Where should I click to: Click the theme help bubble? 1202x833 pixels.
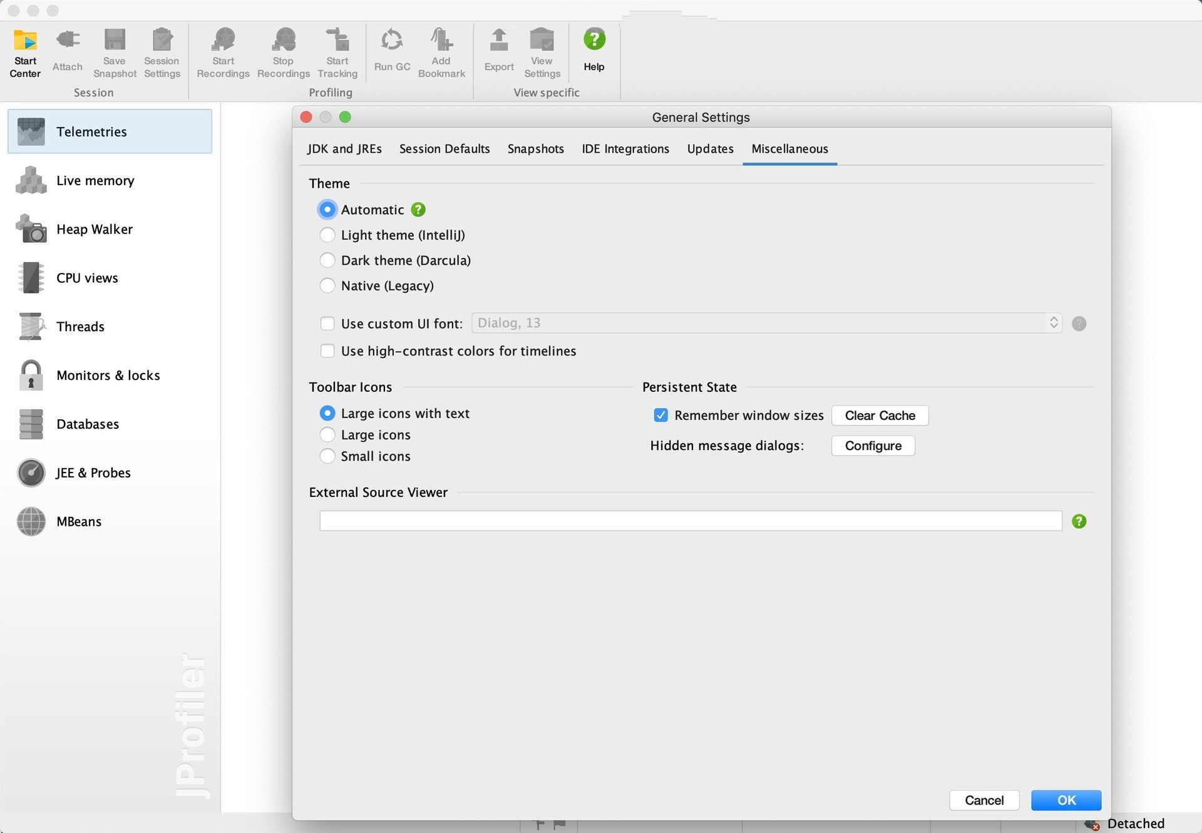point(418,209)
